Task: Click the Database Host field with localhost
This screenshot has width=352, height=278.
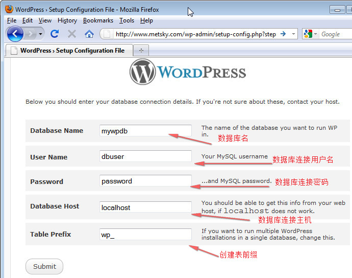Action: [x=145, y=207]
